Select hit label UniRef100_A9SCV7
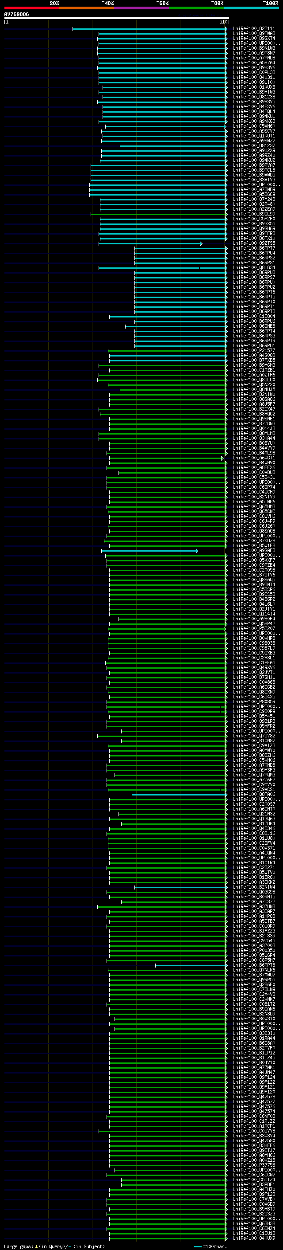The image size is (283, 1250). click(254, 131)
